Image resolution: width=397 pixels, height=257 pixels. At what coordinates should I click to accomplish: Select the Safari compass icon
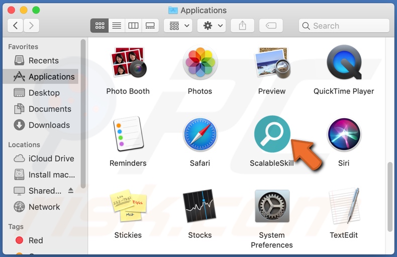point(200,134)
